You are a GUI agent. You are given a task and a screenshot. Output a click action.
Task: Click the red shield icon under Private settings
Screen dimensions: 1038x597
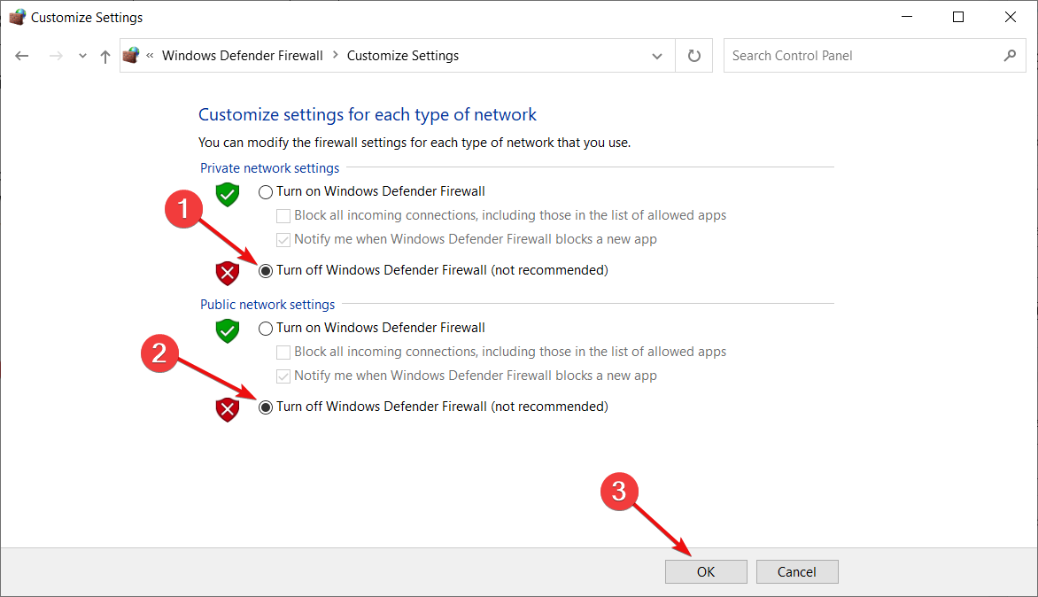(x=227, y=273)
